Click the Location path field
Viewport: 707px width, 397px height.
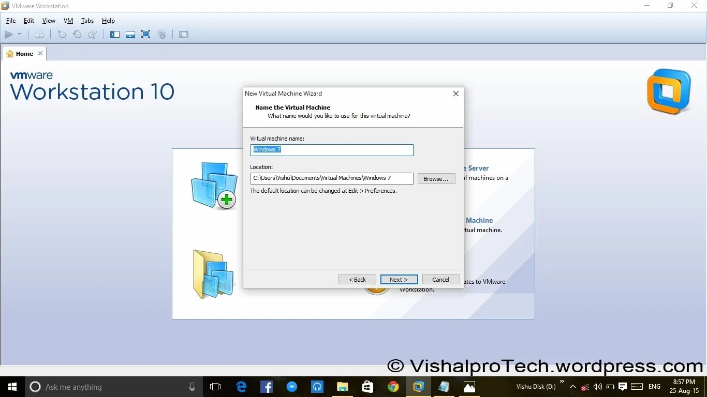tap(332, 178)
